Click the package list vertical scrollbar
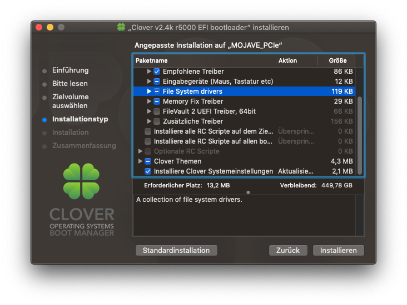Screen dimensions: 407x305 (x=360, y=135)
